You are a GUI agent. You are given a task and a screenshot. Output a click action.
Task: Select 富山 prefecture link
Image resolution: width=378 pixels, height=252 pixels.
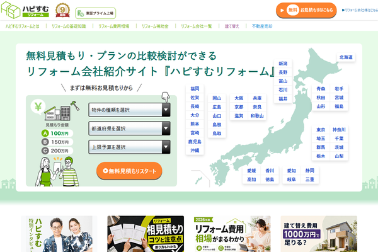283,81
